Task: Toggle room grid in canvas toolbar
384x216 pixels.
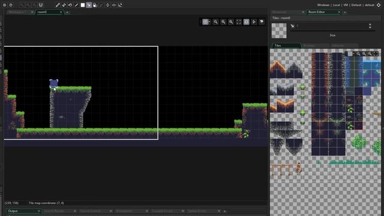Action: point(205,22)
